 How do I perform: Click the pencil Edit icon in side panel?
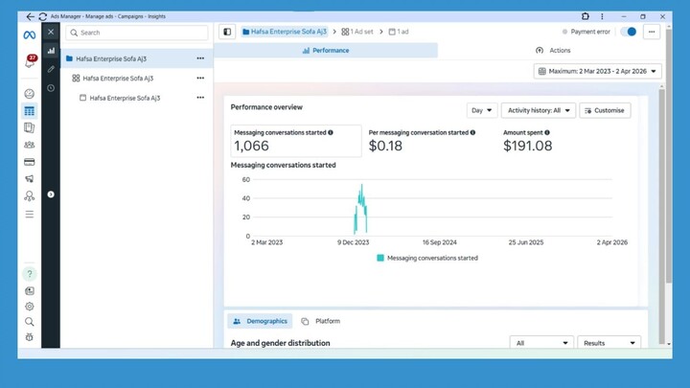tap(51, 69)
